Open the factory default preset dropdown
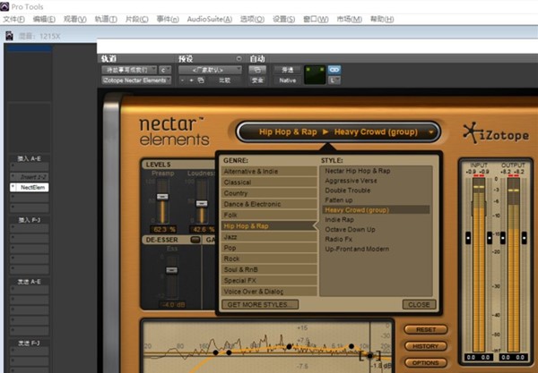Screen dimensions: 538x373 [210, 70]
